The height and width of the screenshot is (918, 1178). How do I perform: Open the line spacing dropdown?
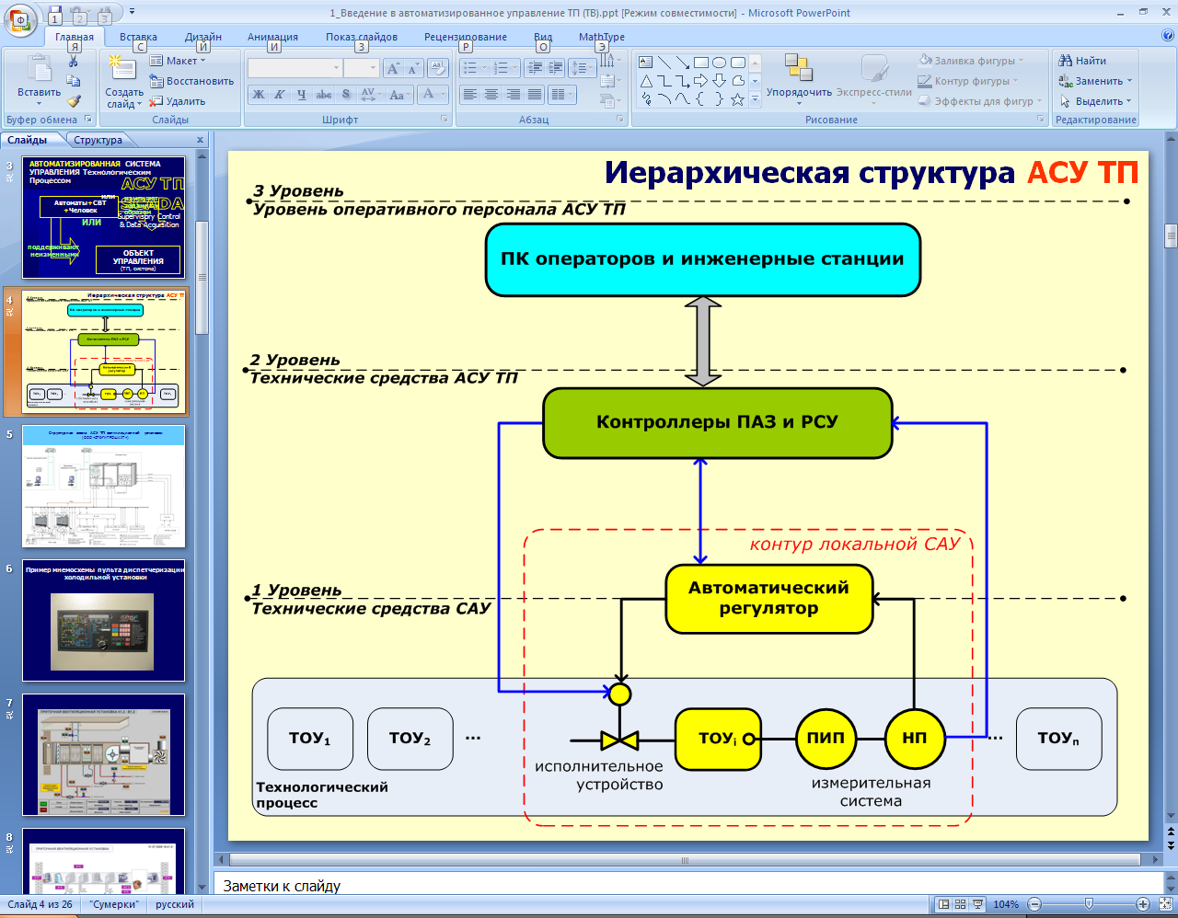coord(583,68)
